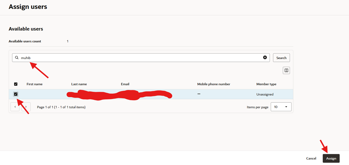This screenshot has width=349, height=165.
Task: Confirm with the Assign button
Action: pyautogui.click(x=331, y=158)
